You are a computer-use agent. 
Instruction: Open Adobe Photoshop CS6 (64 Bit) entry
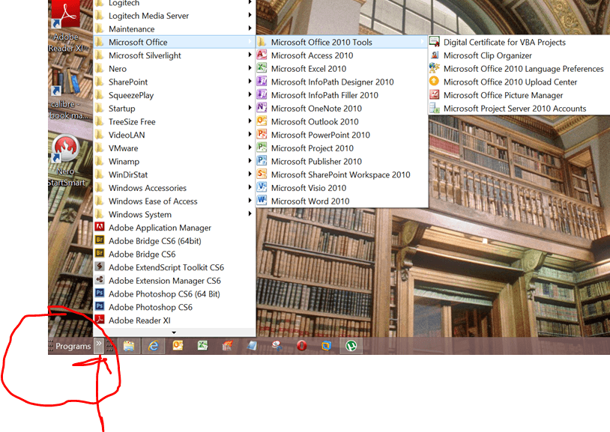click(163, 294)
